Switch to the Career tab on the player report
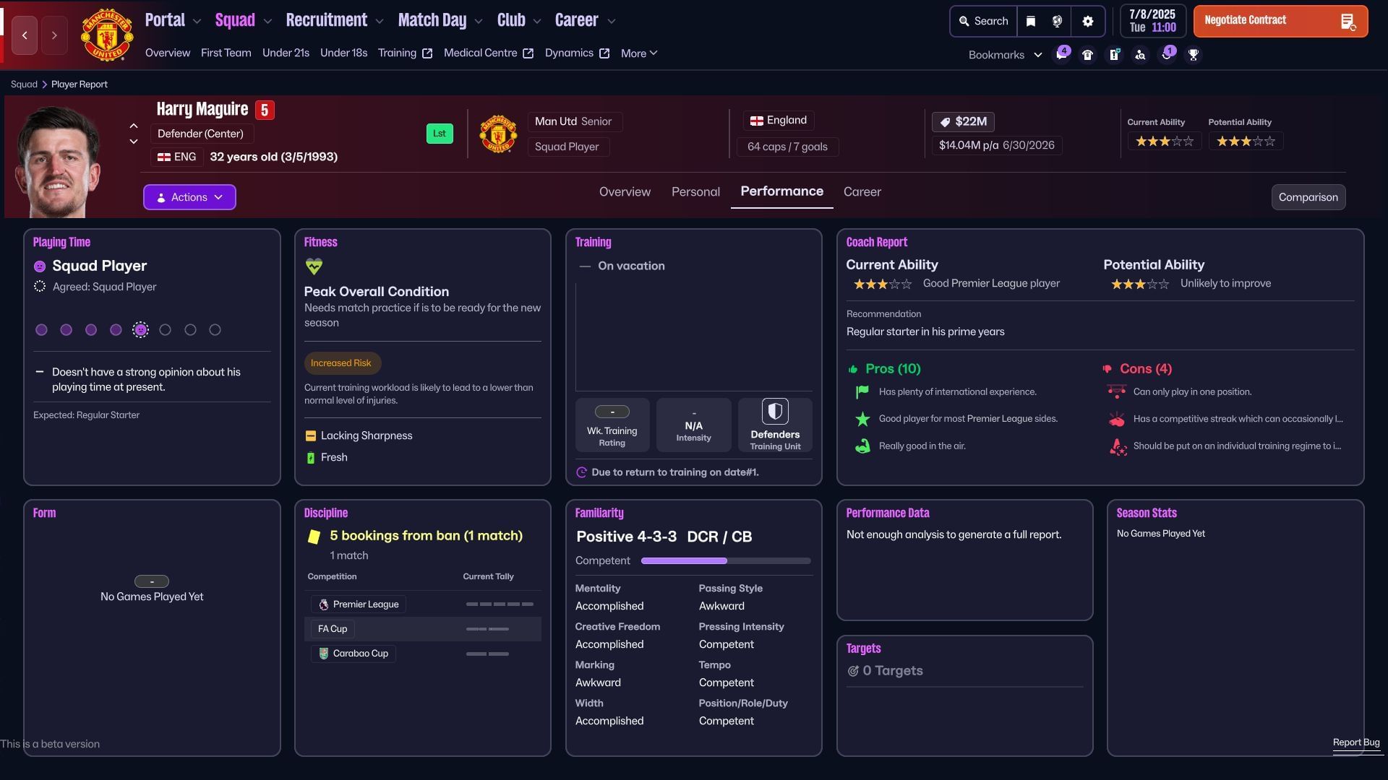 [x=862, y=191]
